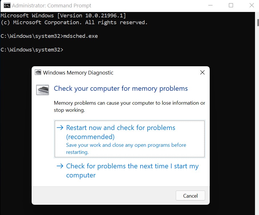Click the blue arrow beside the restart option

coord(60,128)
